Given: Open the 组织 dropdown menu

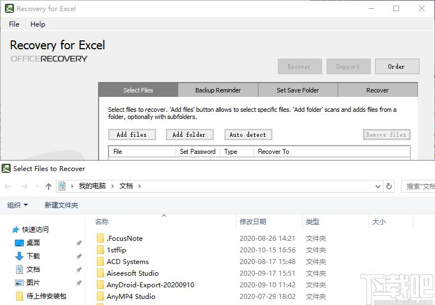Looking at the screenshot, I should click(17, 205).
